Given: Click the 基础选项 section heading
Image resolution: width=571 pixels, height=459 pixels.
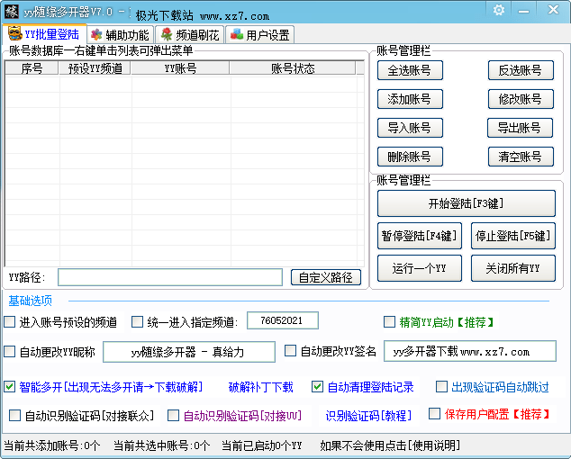Looking at the screenshot, I should coord(31,301).
